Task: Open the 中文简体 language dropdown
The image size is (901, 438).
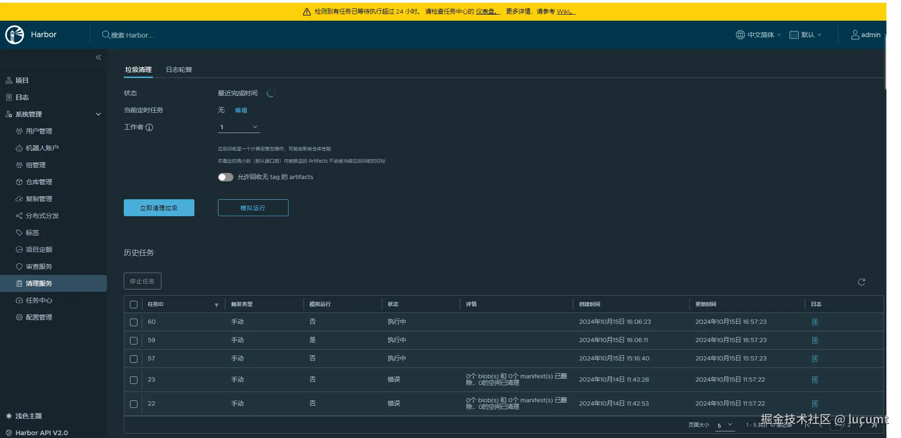Action: [x=758, y=35]
